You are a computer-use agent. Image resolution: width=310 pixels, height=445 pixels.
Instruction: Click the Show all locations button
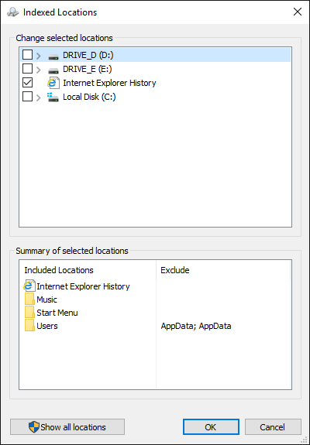click(x=67, y=427)
